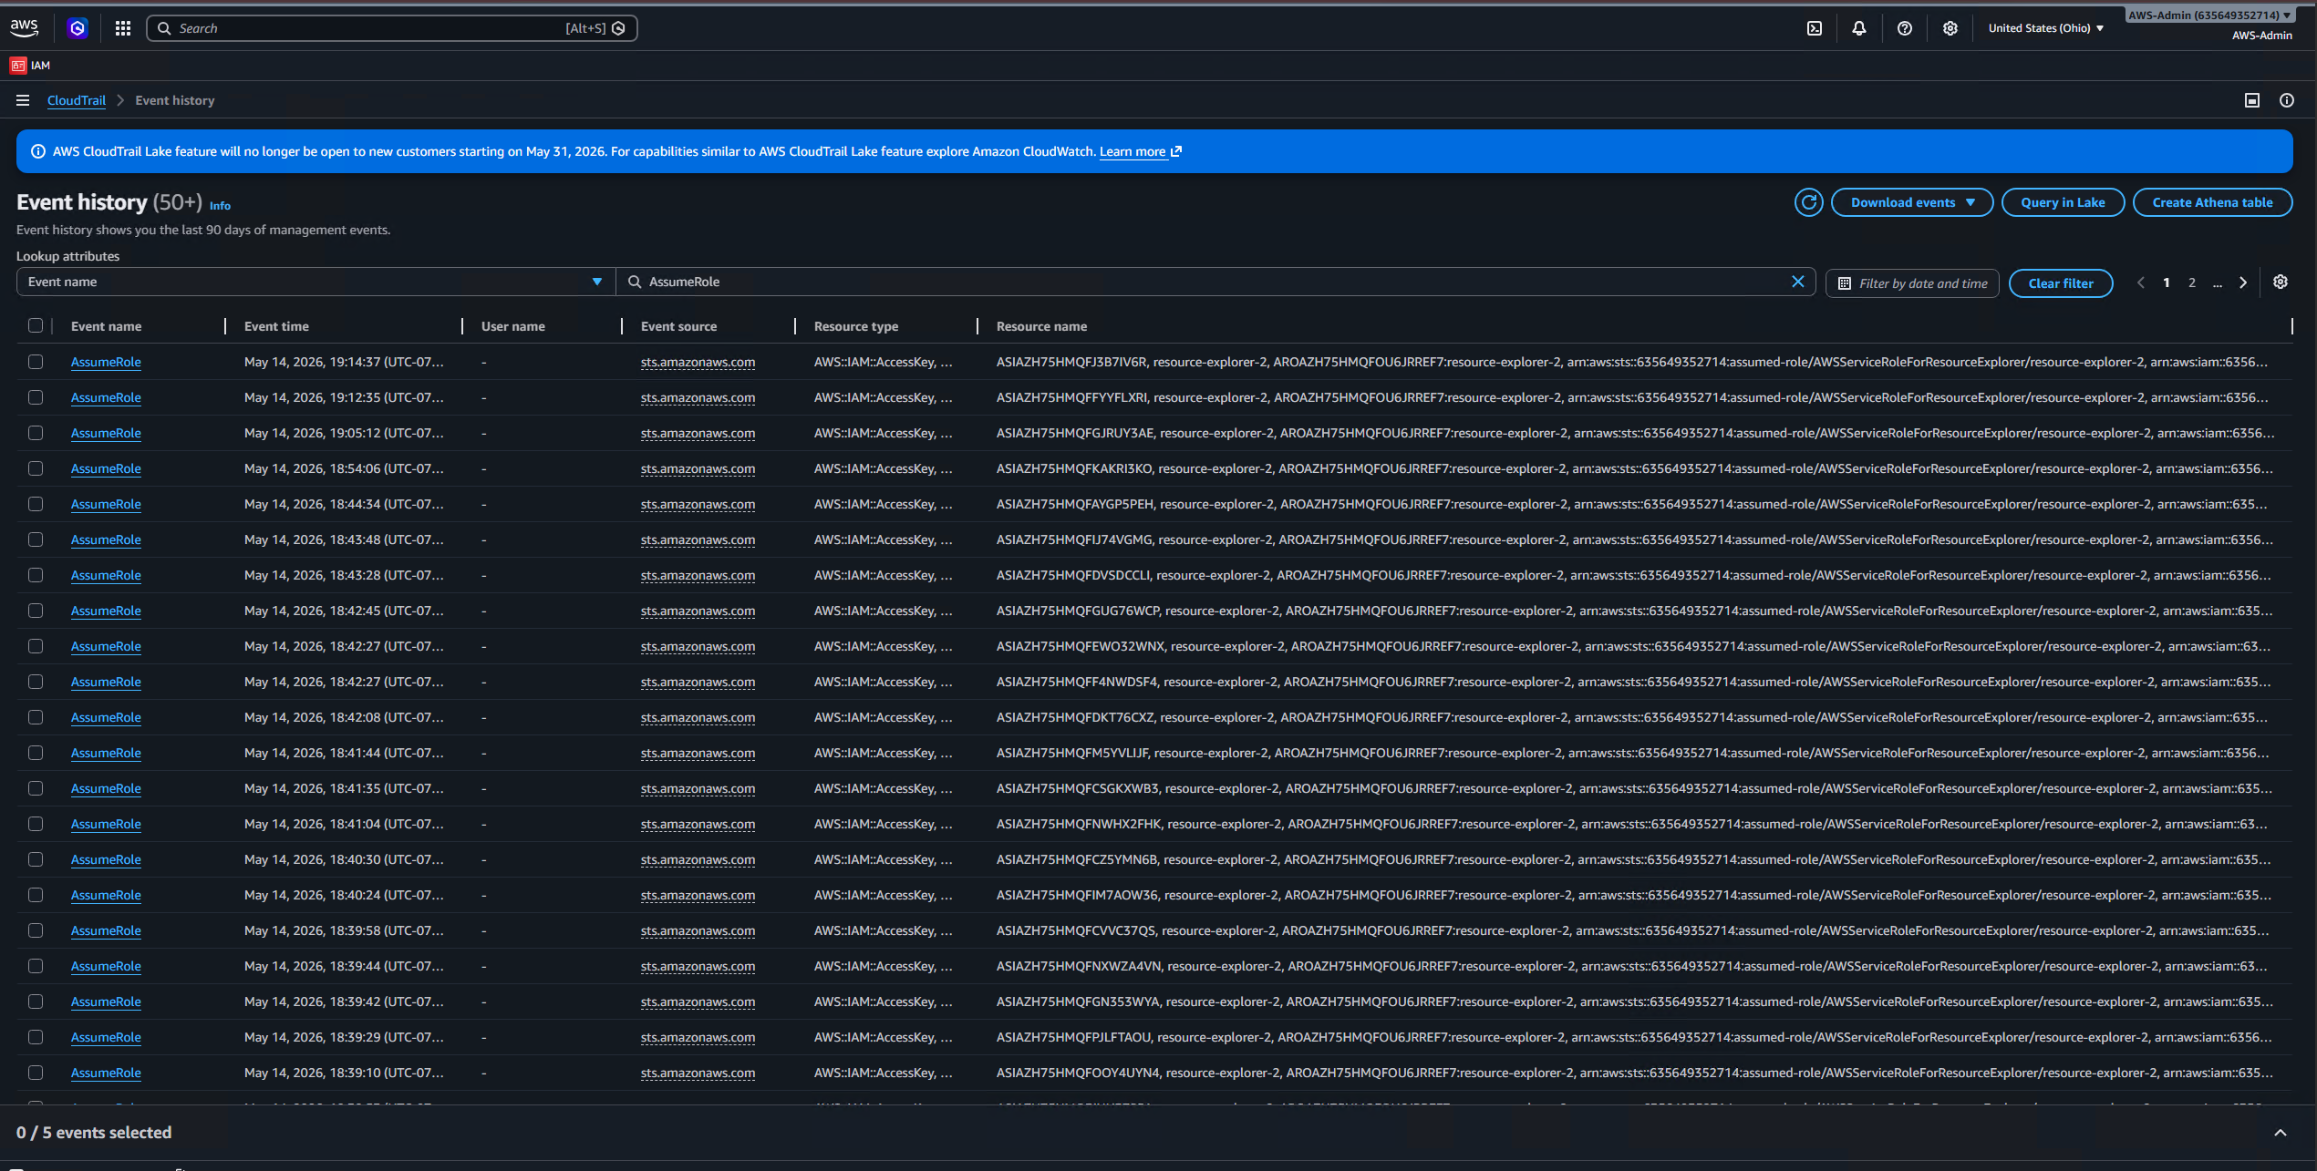
Task: Open the services grid menu icon
Action: click(x=123, y=28)
